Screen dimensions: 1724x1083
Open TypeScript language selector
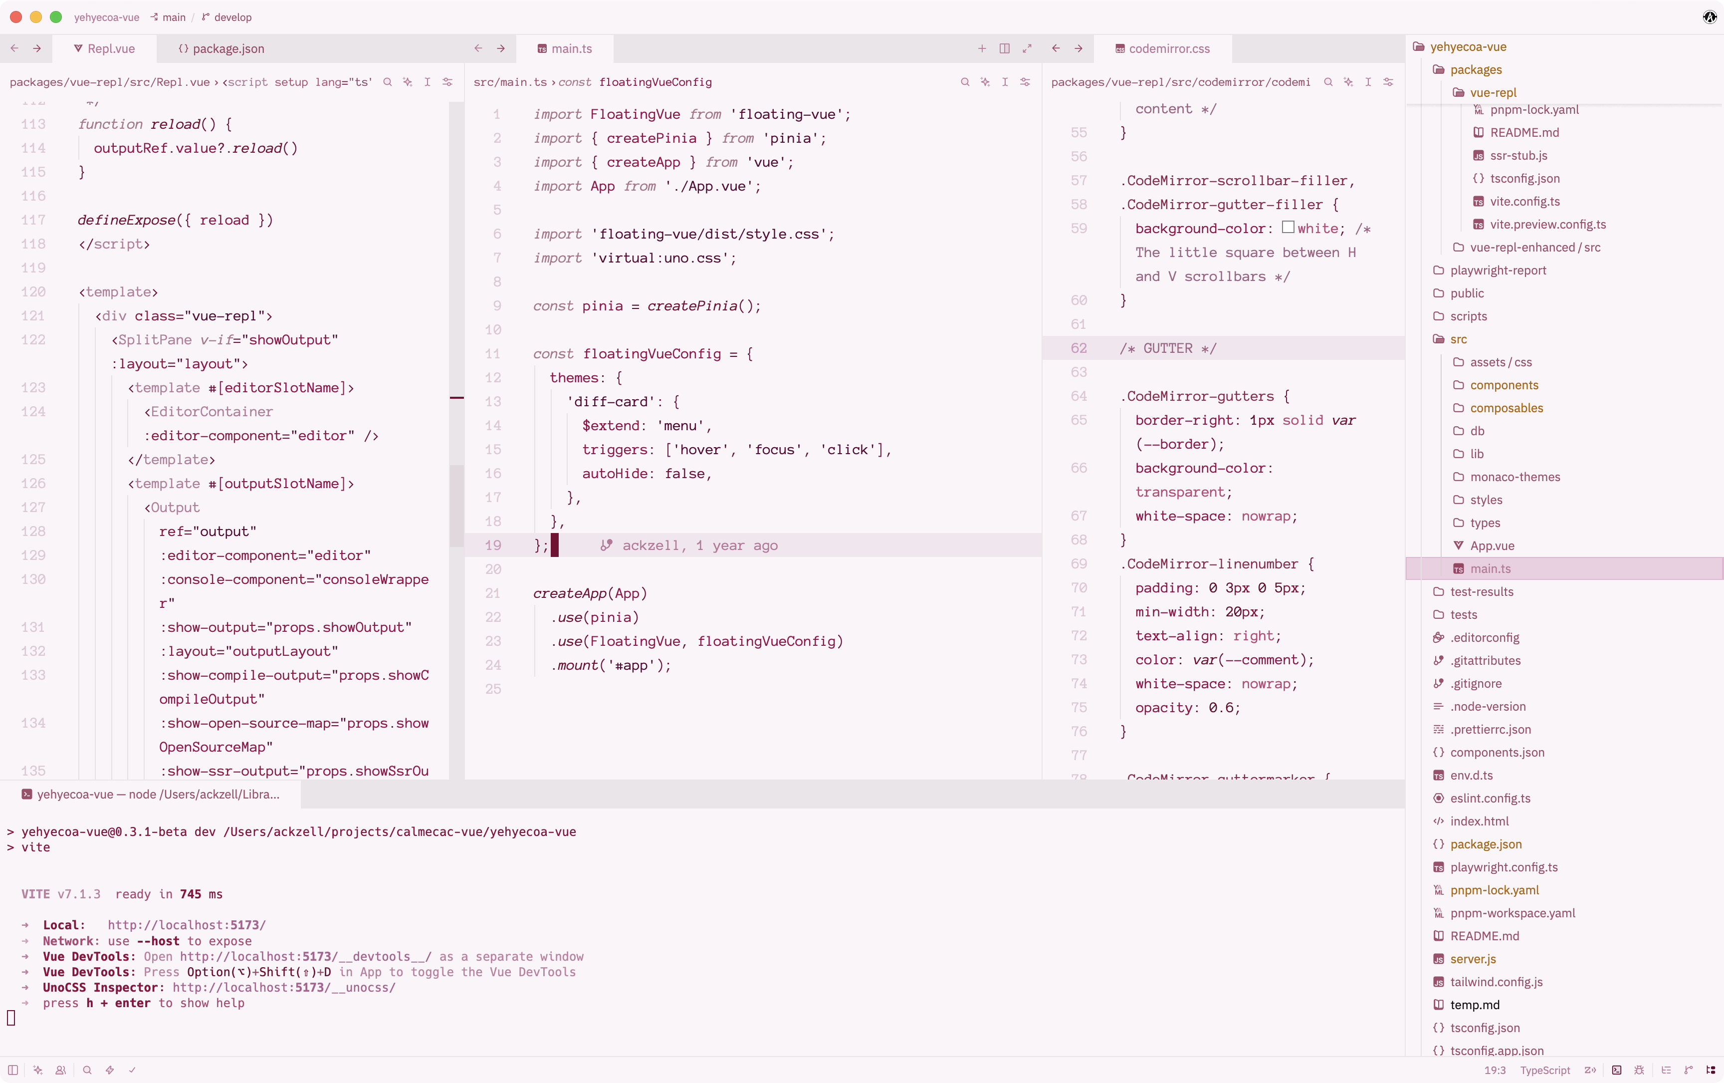click(x=1545, y=1070)
